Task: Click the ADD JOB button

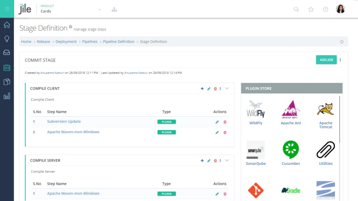Action: pyautogui.click(x=326, y=60)
